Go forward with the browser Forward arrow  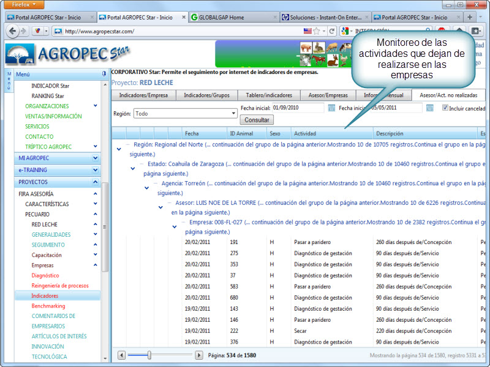[x=23, y=31]
